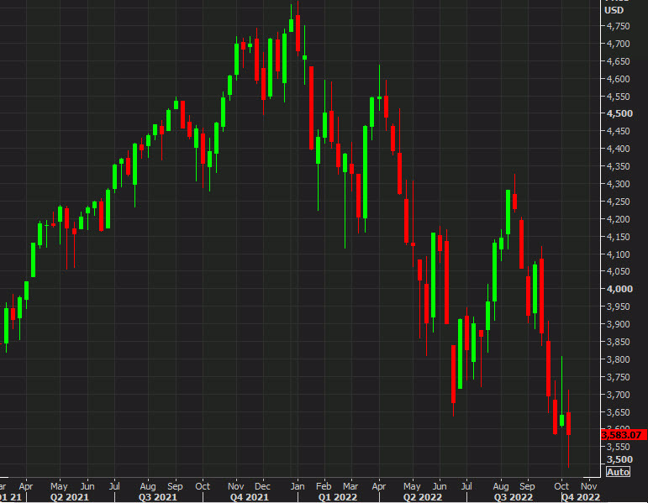The image size is (648, 503).
Task: Click the 3,850 price axis label
Action: (619, 342)
